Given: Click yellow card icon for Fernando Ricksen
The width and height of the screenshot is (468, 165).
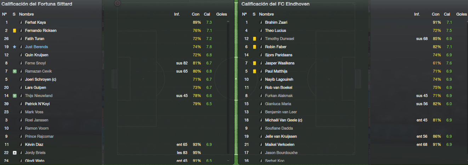Looking at the screenshot, I should tap(15, 30).
